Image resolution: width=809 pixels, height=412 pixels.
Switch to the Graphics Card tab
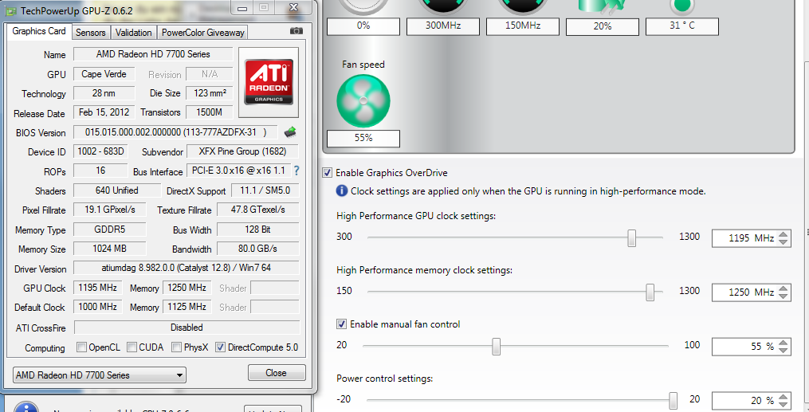39,31
